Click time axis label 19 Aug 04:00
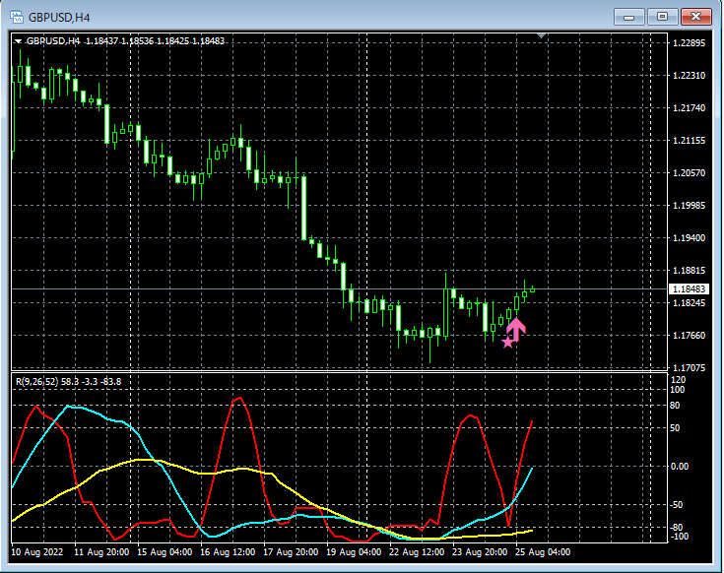The image size is (724, 573). point(354,552)
